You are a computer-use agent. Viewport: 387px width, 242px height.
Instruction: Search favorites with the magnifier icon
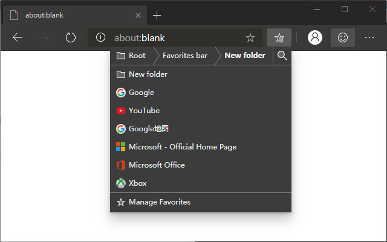click(282, 56)
